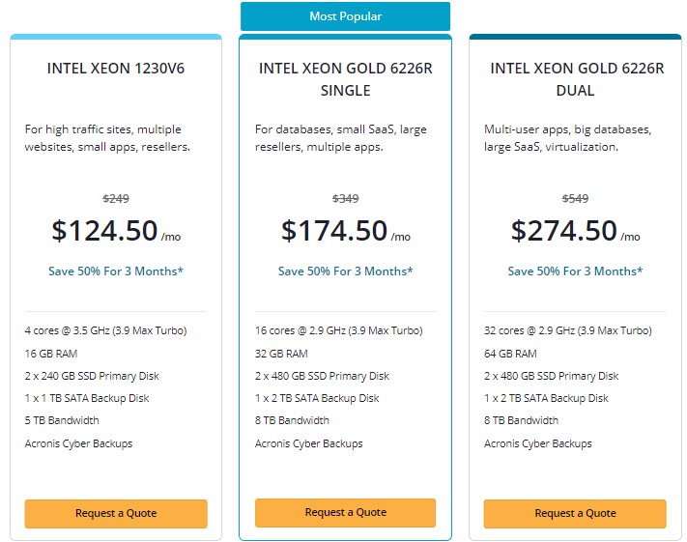Click the $124.50 monthly price
The image size is (687, 542).
pyautogui.click(x=104, y=231)
